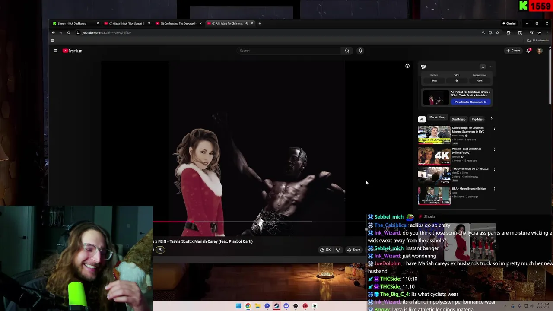Show hidden system tray icons chevron
553x311 pixels.
tap(506, 306)
